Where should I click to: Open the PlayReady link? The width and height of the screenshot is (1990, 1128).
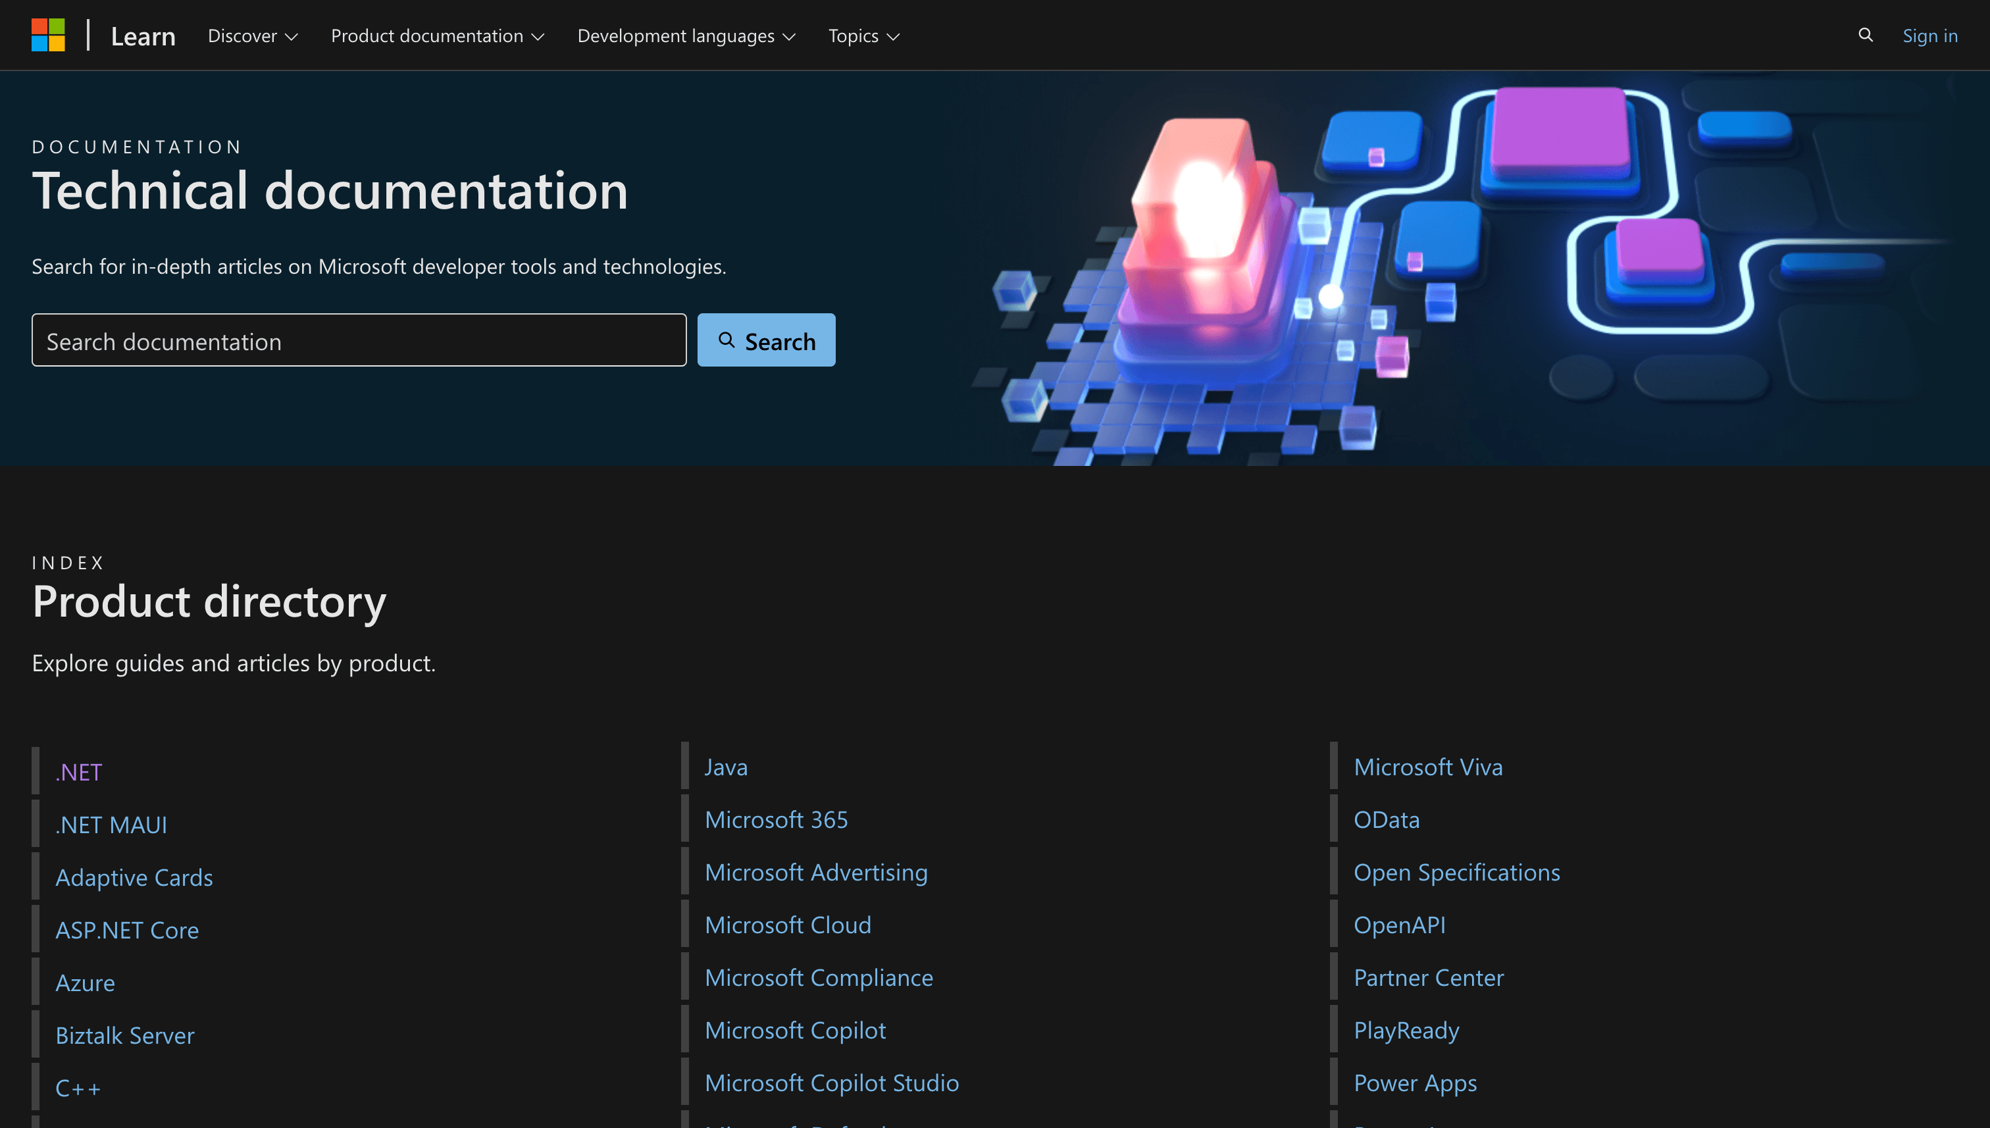coord(1406,1031)
